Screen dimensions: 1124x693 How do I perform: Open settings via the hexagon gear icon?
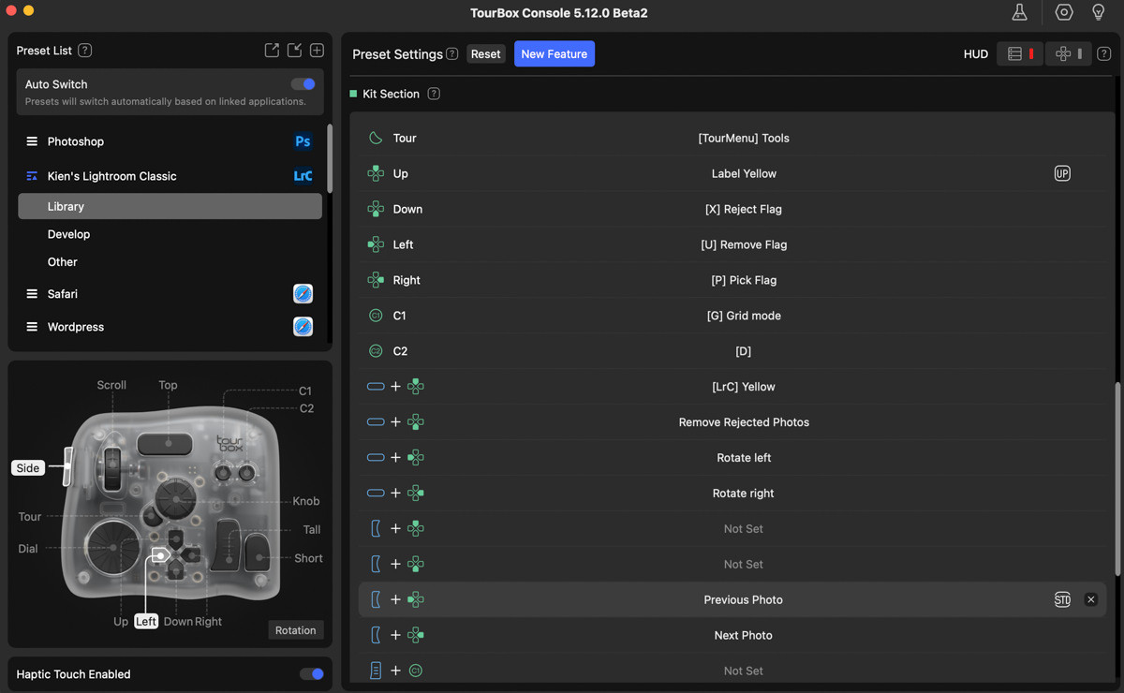[x=1064, y=12]
